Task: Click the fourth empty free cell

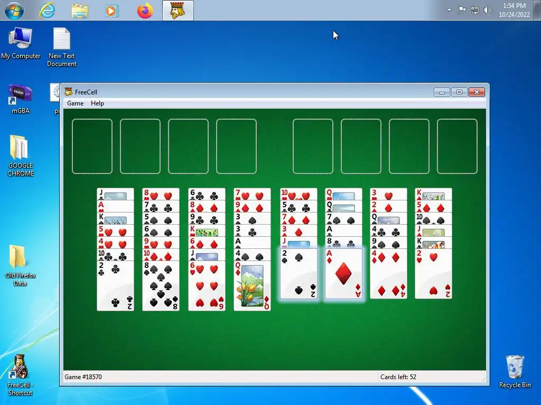Action: click(x=236, y=147)
